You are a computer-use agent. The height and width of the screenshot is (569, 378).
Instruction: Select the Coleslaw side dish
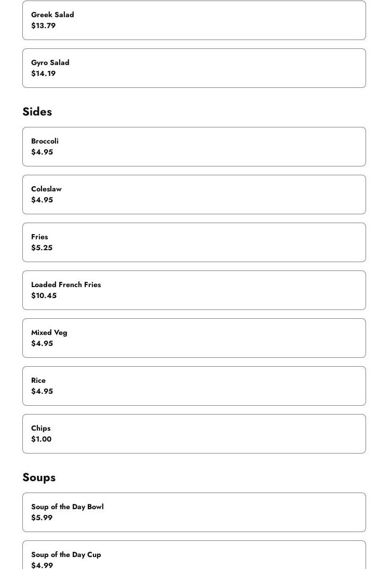194,195
